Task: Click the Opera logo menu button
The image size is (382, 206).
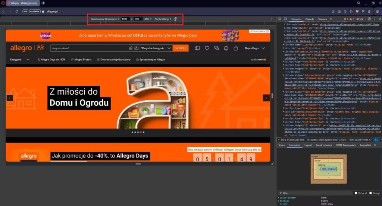Action: (x=3, y=3)
